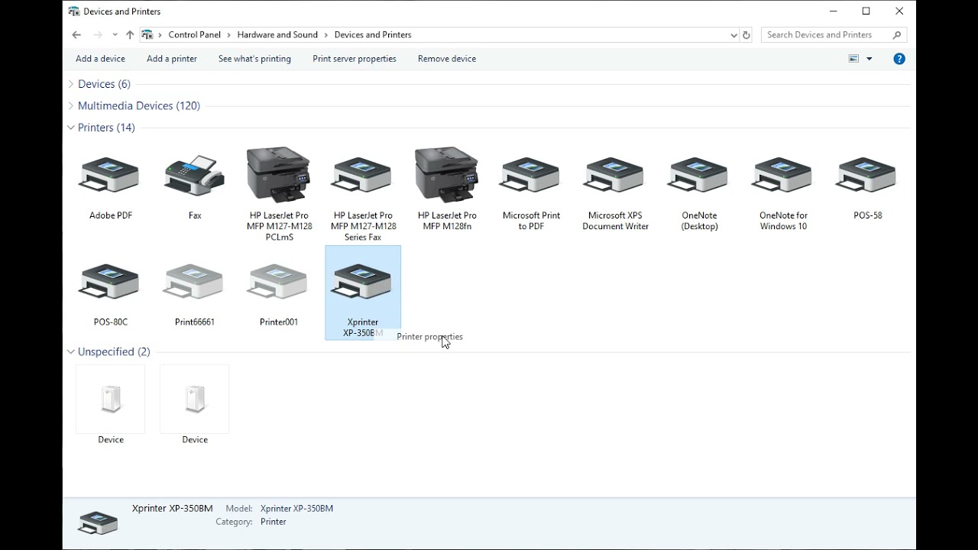Open the view options dropdown arrow

(x=870, y=59)
